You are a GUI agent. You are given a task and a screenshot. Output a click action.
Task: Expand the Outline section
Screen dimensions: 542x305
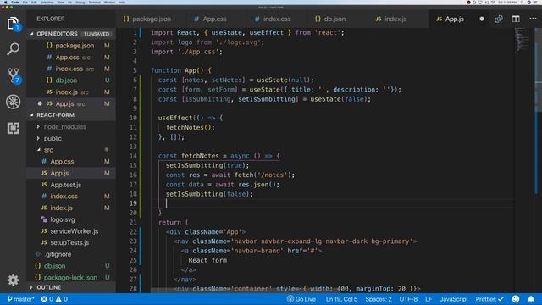pos(71,287)
